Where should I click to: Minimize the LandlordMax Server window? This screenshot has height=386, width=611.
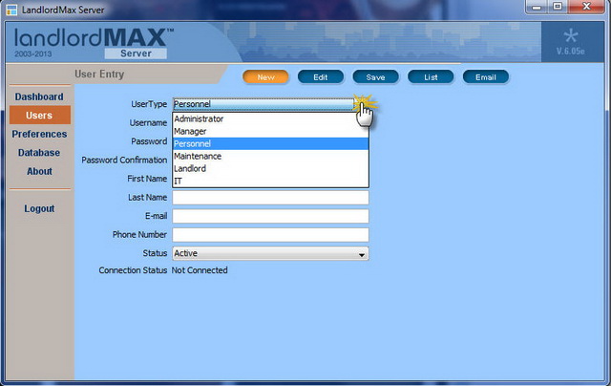pos(537,7)
